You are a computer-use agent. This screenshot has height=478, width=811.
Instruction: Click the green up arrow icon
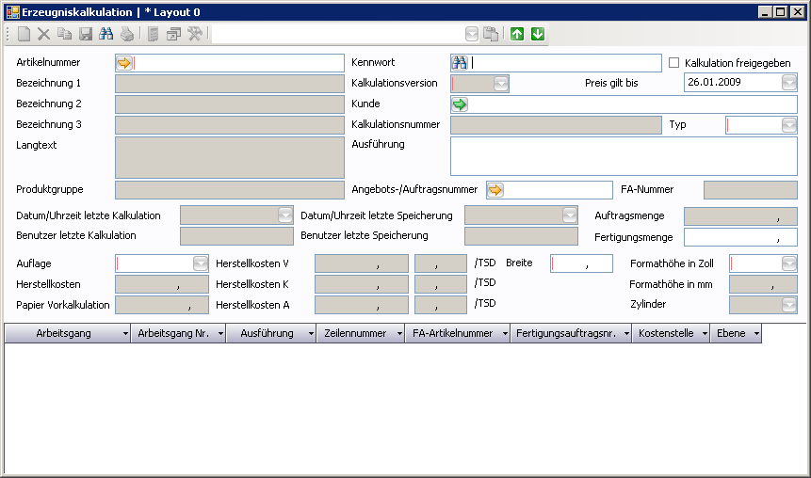(516, 34)
